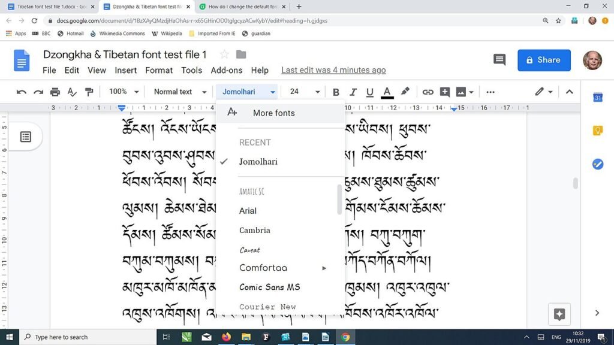Apply underline formatting icon
The height and width of the screenshot is (345, 614).
pyautogui.click(x=369, y=92)
